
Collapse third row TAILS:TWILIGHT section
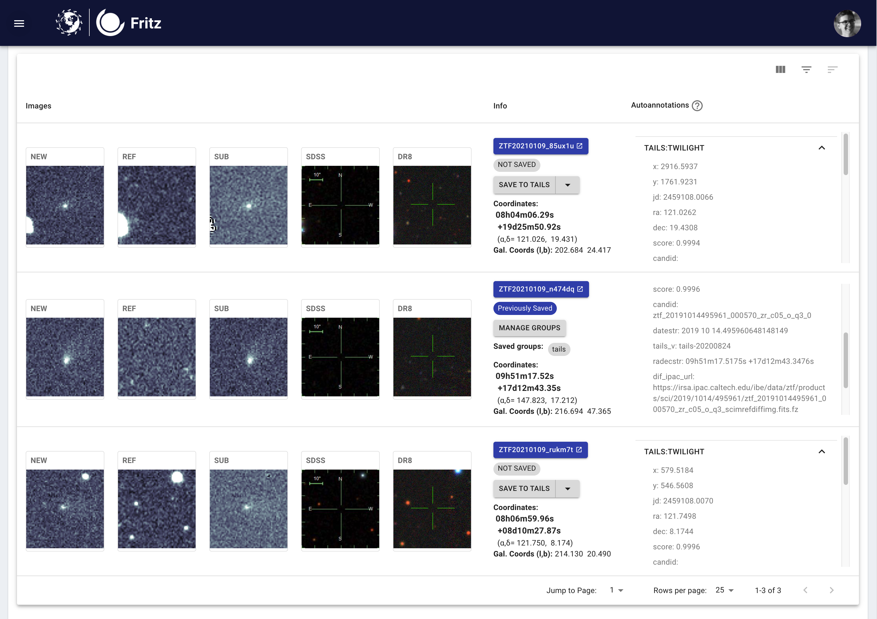pos(822,452)
